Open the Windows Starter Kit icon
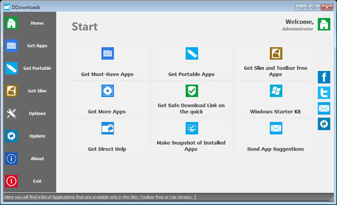Screen dimensions: 337x205 276,90
